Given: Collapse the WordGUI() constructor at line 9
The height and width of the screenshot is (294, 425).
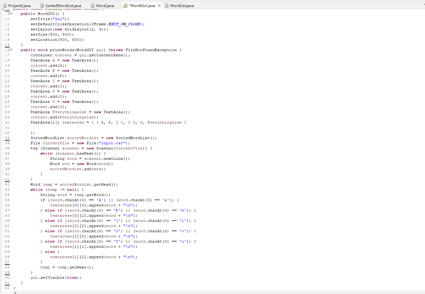Looking at the screenshot, I should click(11, 13).
